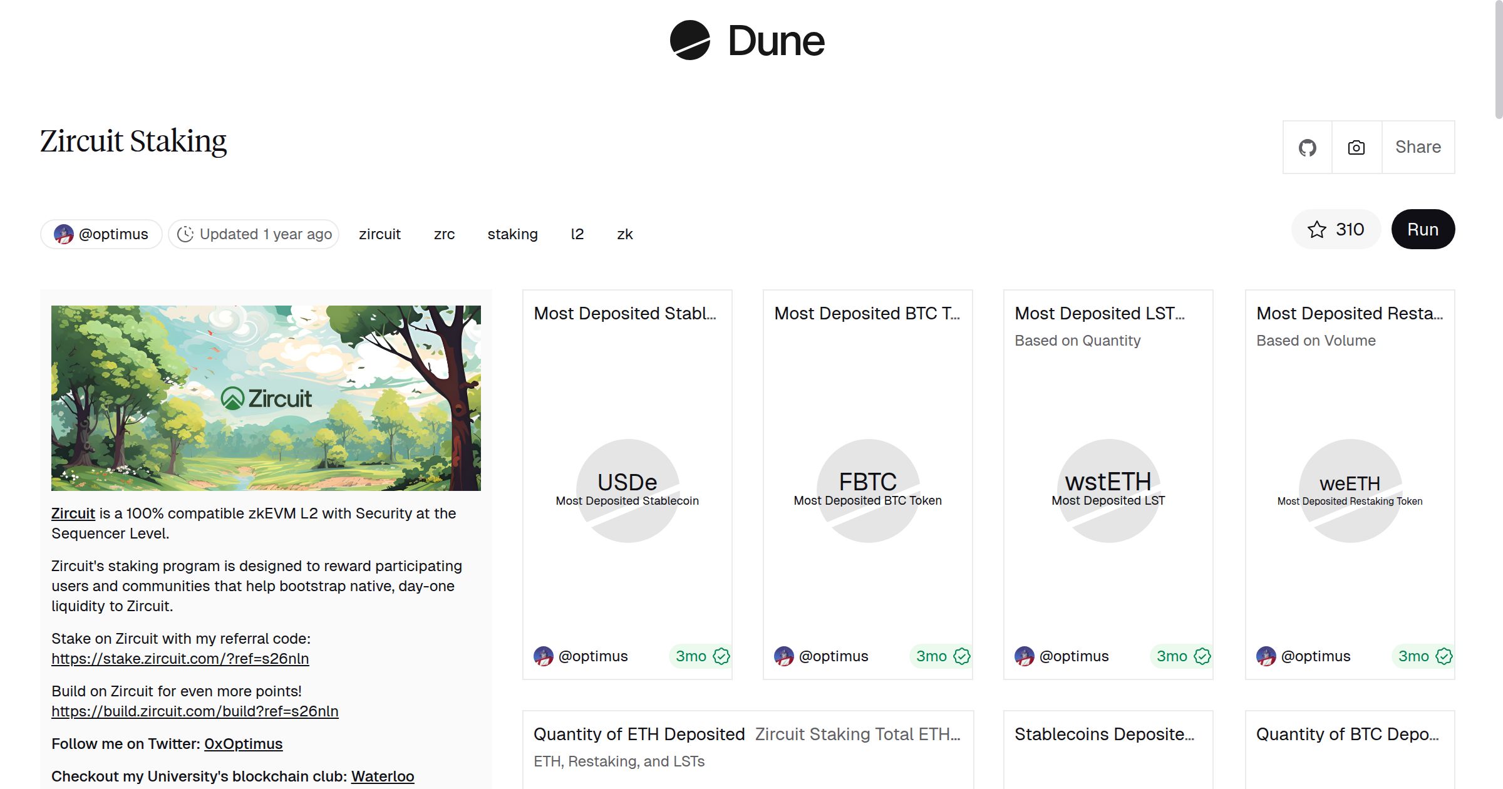Select the zk tag

coord(624,234)
